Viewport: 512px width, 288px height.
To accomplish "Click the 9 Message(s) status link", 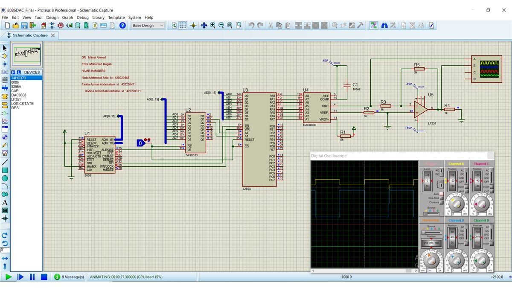I will (x=73, y=277).
